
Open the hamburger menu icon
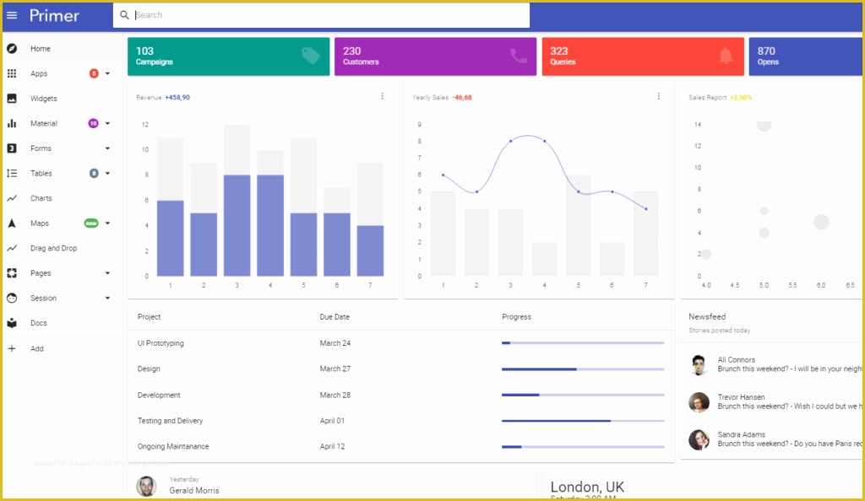12,15
